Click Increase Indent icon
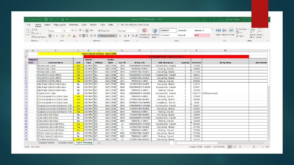The image size is (294, 165). tap(95, 36)
